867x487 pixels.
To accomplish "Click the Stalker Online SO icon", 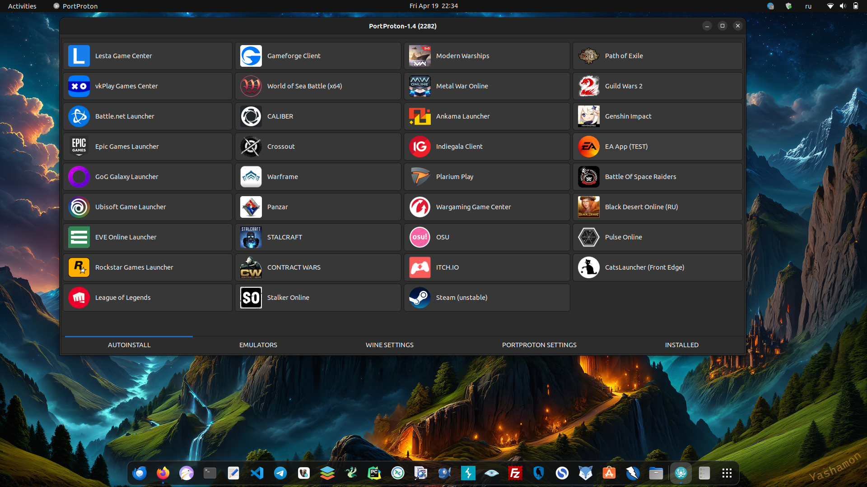I will (x=251, y=298).
